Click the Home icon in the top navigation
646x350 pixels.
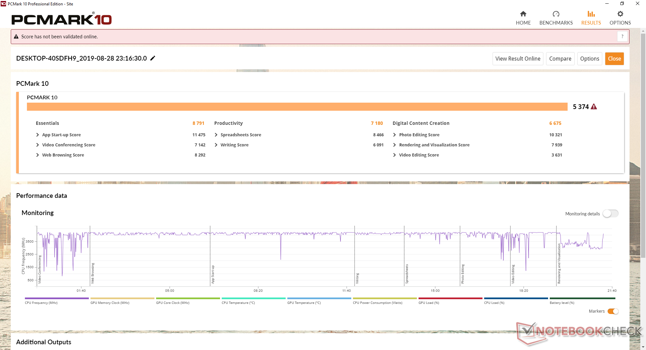(523, 14)
